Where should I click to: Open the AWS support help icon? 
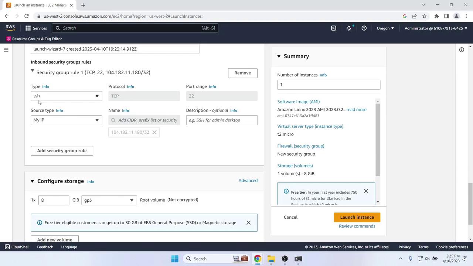[364, 28]
